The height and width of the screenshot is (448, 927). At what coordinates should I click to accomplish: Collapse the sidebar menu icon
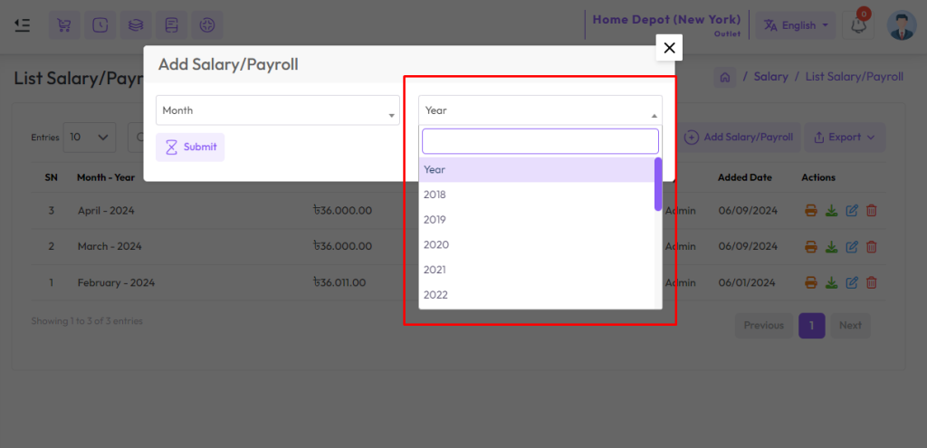tap(23, 24)
